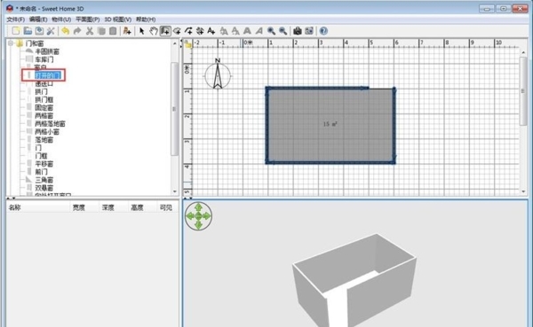Screen dimensions: 533x327
Task: Click the Save home toolbar icon
Action: point(39,31)
